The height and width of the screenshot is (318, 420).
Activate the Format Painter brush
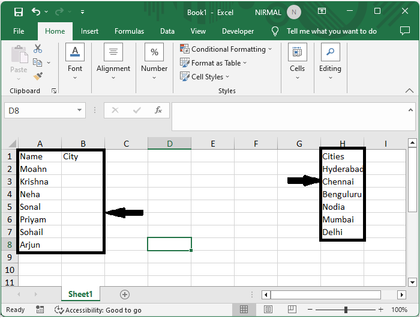click(x=38, y=76)
